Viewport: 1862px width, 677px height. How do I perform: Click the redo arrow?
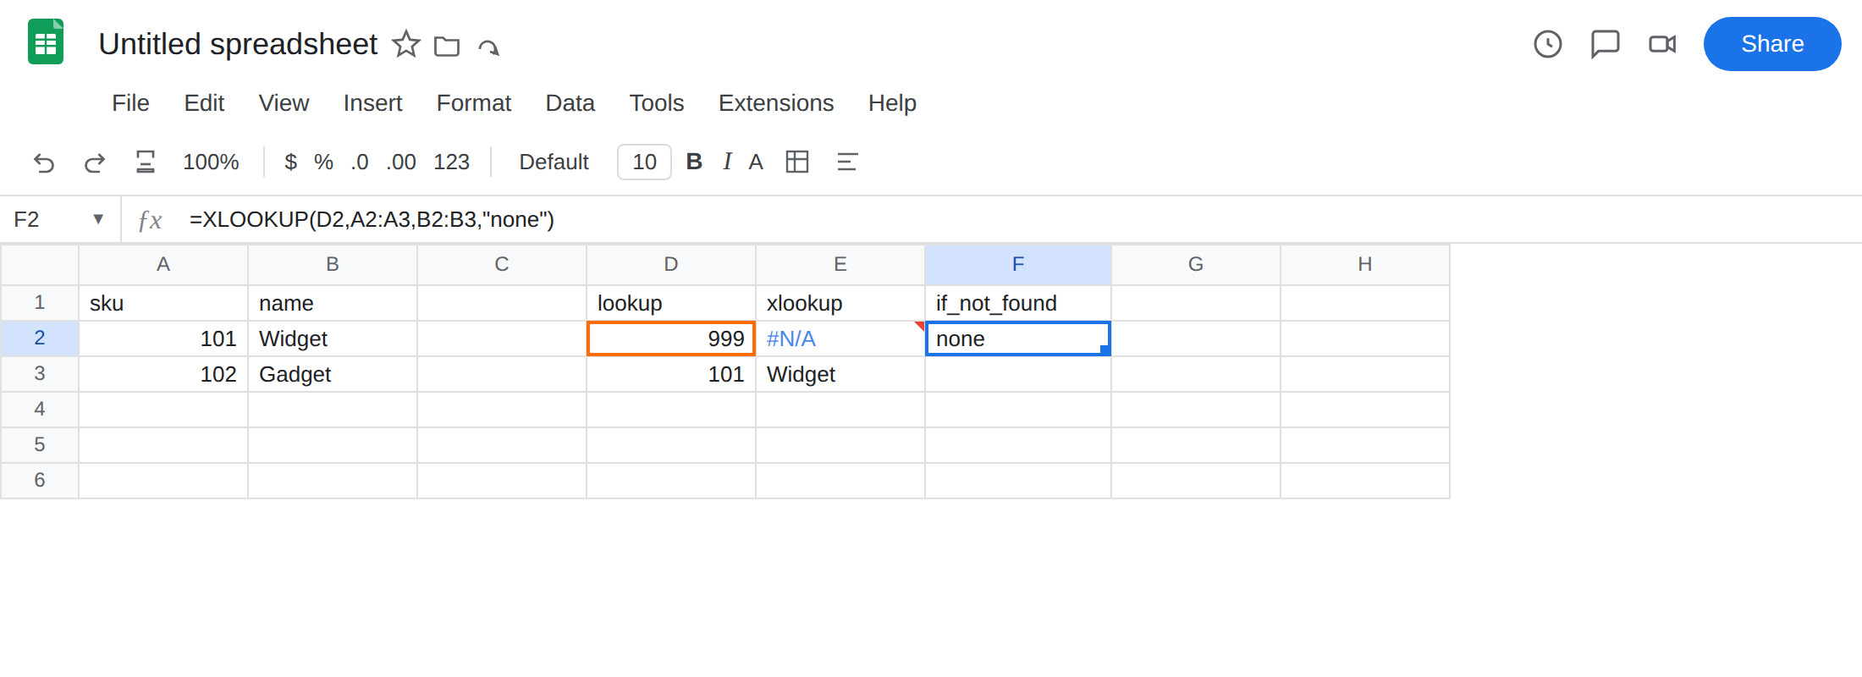pyautogui.click(x=95, y=162)
